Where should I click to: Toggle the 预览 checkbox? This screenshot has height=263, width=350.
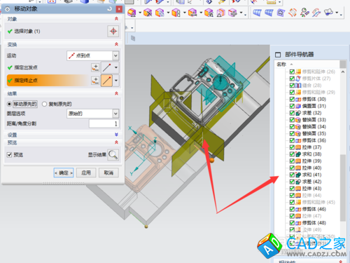point(9,155)
